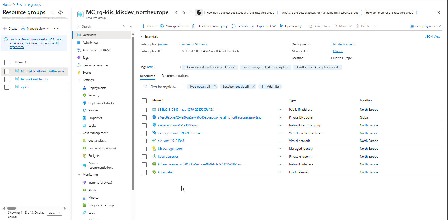
Task: Collapse the Settings group in side menu
Action: click(x=79, y=80)
